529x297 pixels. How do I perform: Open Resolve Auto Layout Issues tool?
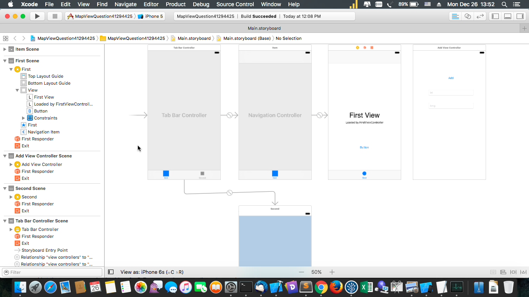click(x=523, y=272)
